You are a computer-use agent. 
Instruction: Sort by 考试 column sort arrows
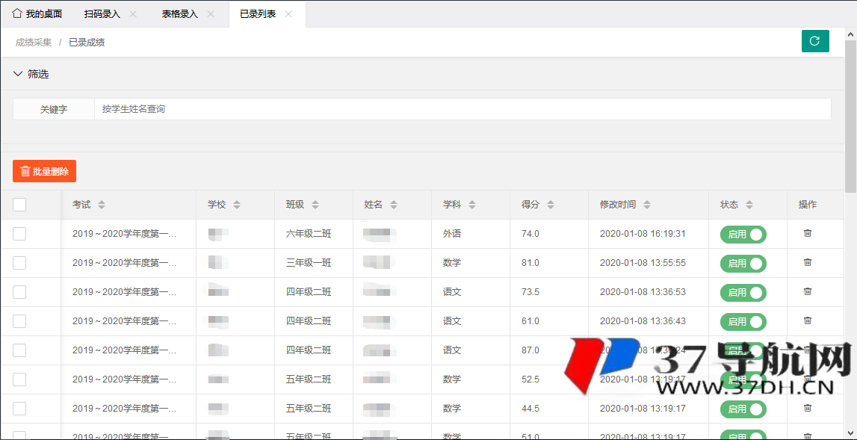point(102,205)
